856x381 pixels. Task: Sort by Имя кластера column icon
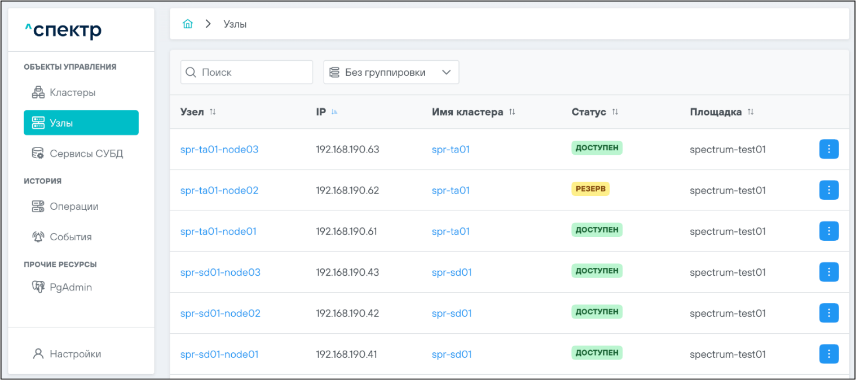(512, 112)
